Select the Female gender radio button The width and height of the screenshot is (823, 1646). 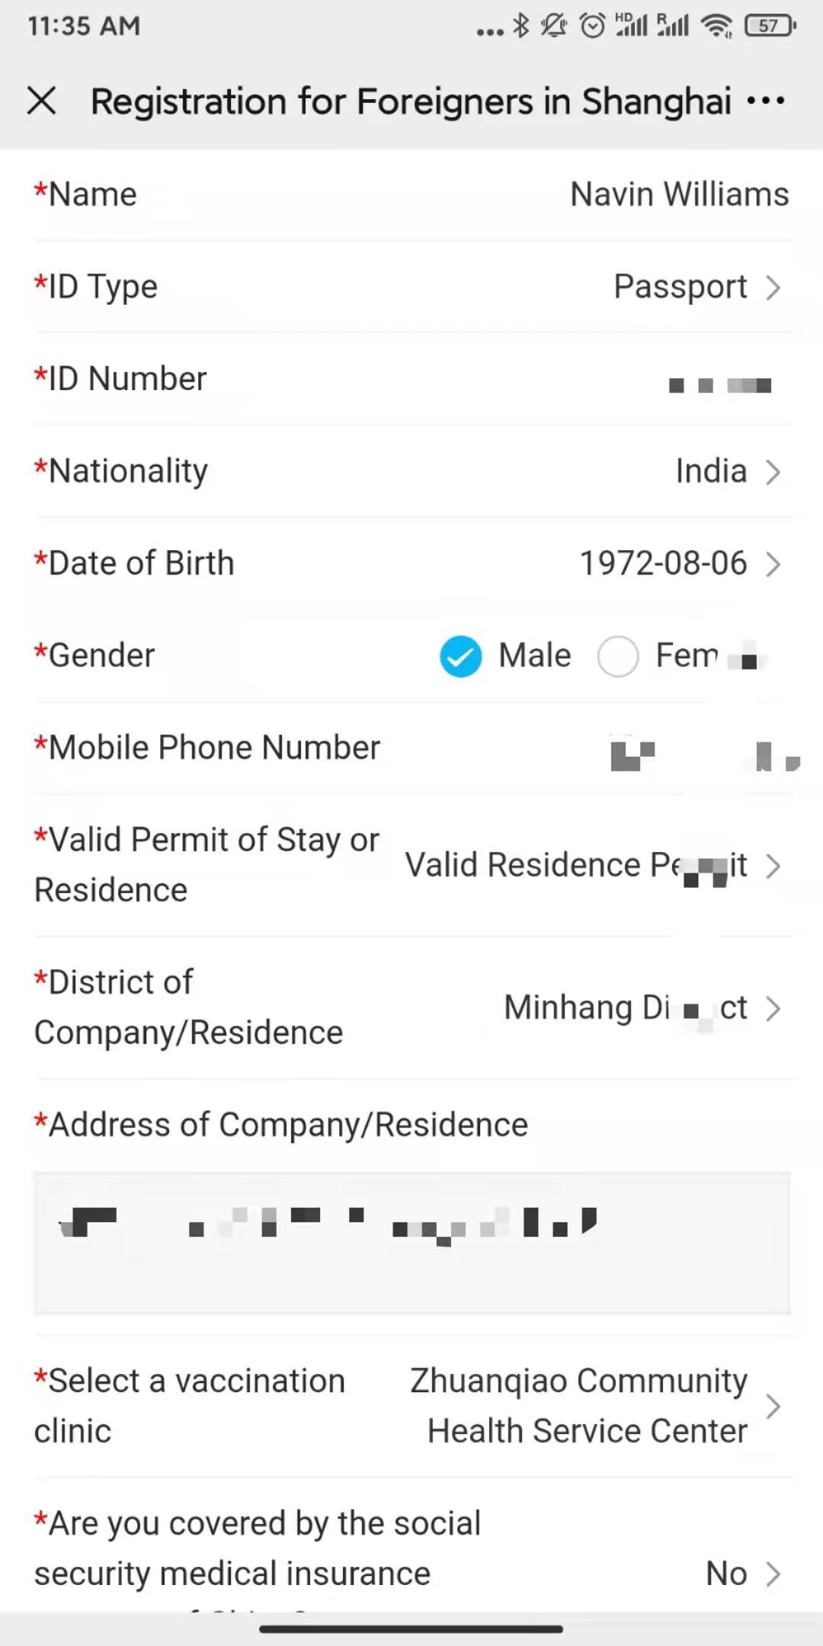pos(618,656)
